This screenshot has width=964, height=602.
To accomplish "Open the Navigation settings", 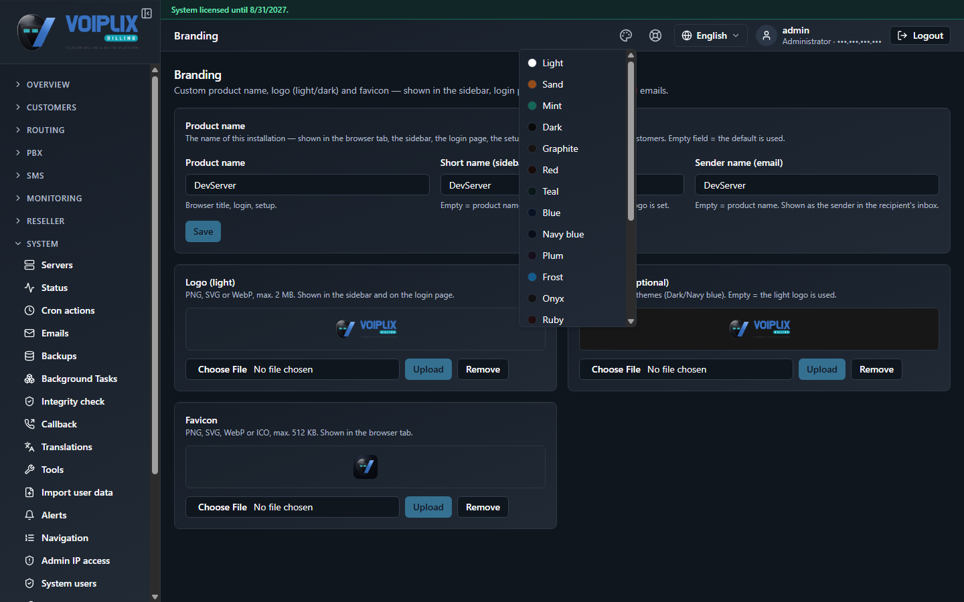I will click(65, 538).
